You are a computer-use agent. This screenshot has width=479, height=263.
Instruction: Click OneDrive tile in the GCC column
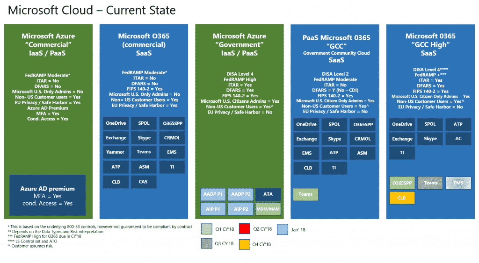306,124
